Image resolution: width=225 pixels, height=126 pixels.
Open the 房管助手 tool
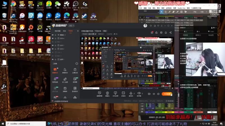pyautogui.click(x=65, y=71)
